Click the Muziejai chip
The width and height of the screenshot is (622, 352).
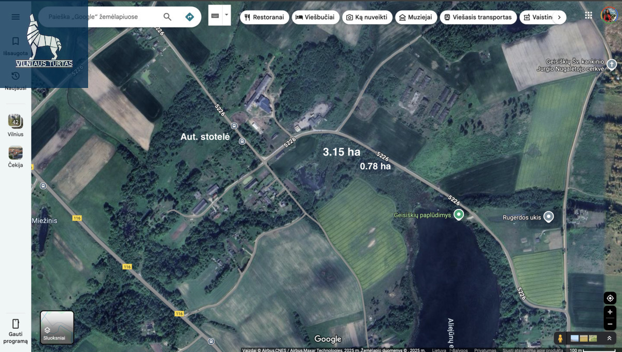tap(416, 17)
